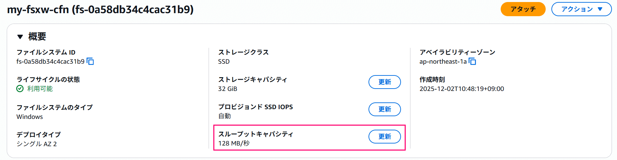Image resolution: width=617 pixels, height=160 pixels.
Task: Click 更新 for プロビジョンド SSD IOPS
Action: point(384,109)
